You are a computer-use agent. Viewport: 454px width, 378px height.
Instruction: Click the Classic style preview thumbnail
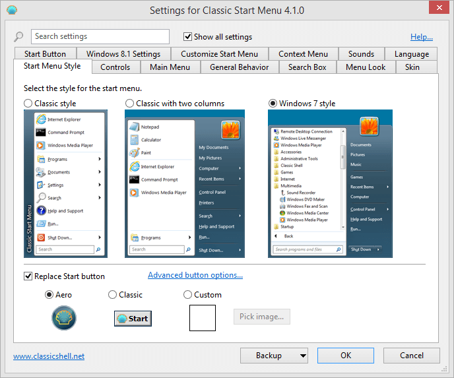[65, 183]
